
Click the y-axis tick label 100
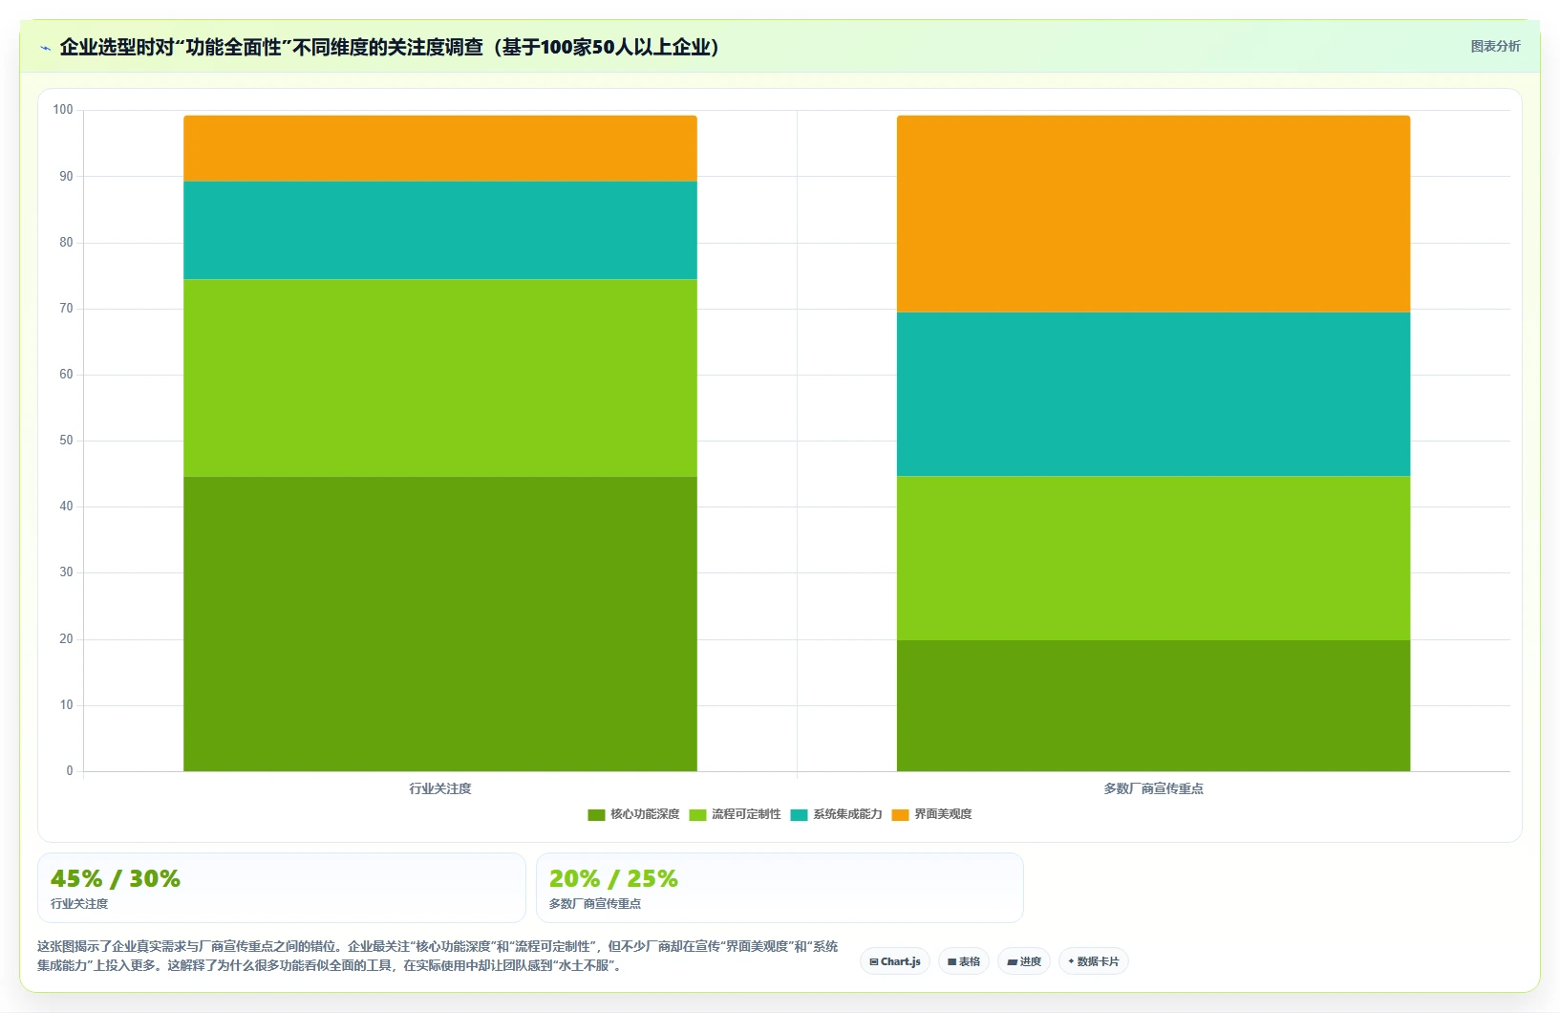click(x=63, y=110)
